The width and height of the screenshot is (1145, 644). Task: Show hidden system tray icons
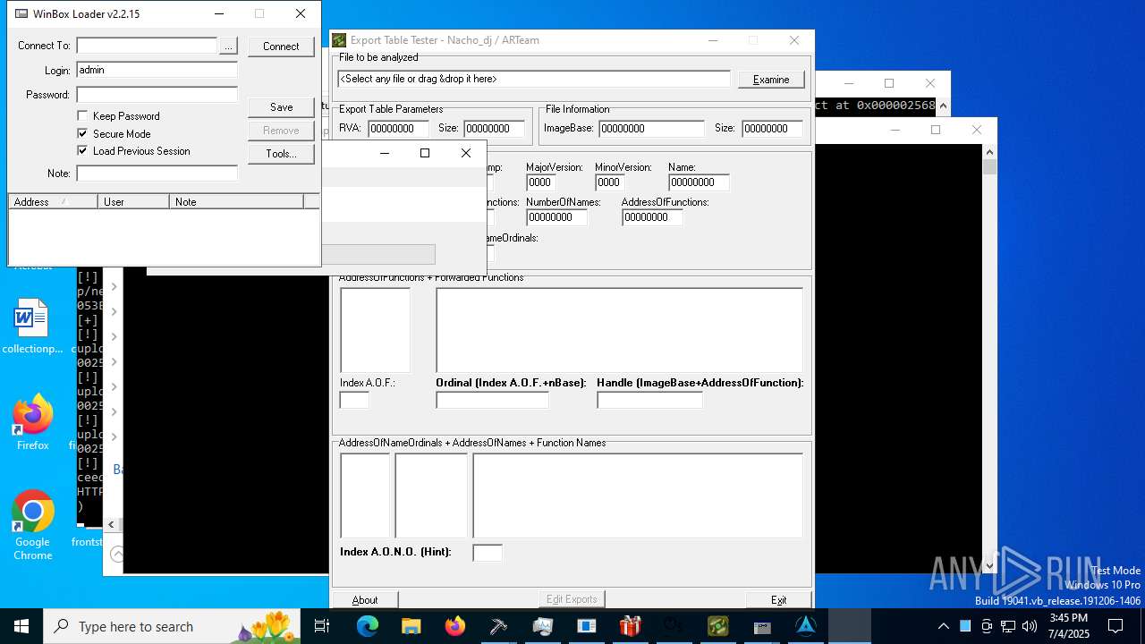[943, 626]
